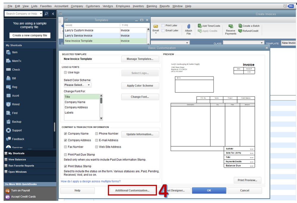
Task: Disable Print Status Stamp checkbox
Action: 65,166
